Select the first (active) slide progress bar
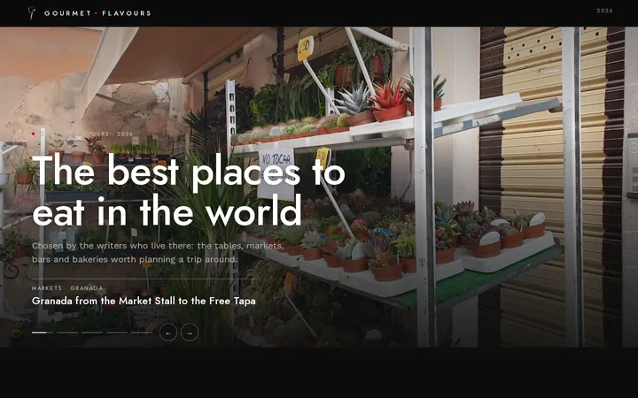Image resolution: width=638 pixels, height=398 pixels. click(43, 333)
